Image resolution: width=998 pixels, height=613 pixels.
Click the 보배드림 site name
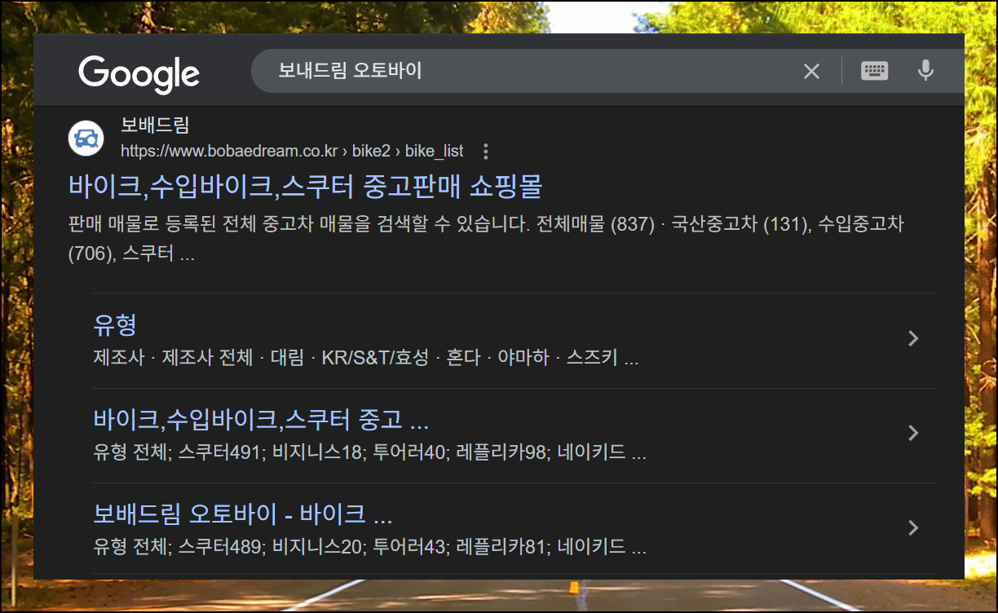(155, 126)
